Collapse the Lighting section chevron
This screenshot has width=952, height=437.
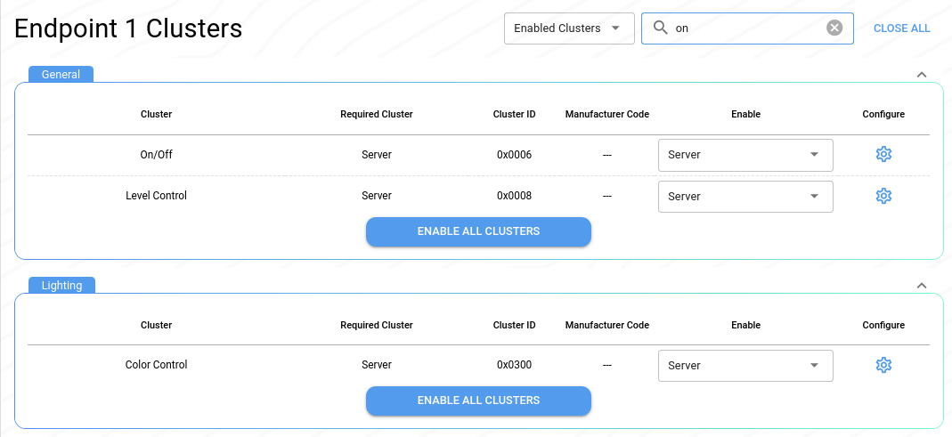[x=922, y=286]
